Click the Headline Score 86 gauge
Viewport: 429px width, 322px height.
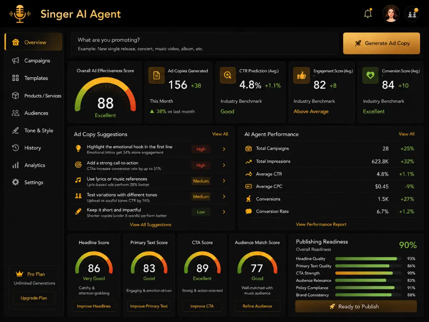click(94, 263)
